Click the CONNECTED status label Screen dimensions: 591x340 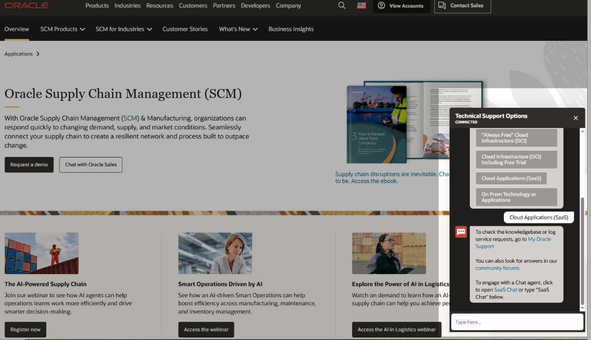point(466,122)
